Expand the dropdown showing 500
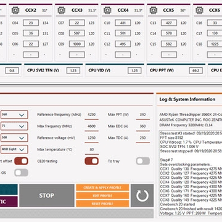This screenshot has height=222, width=222. 14,138
